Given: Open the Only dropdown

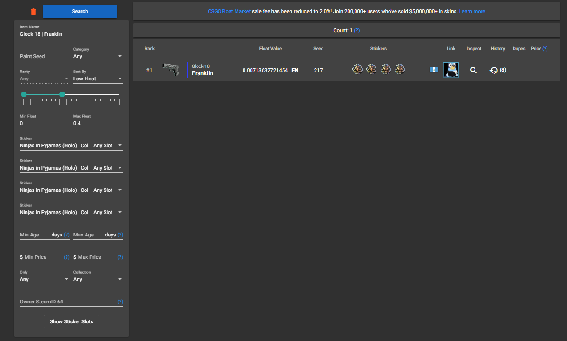Looking at the screenshot, I should click(45, 279).
